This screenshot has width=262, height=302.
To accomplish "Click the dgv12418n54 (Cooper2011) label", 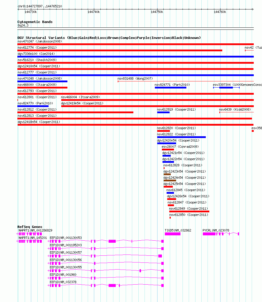I will 39,122.
